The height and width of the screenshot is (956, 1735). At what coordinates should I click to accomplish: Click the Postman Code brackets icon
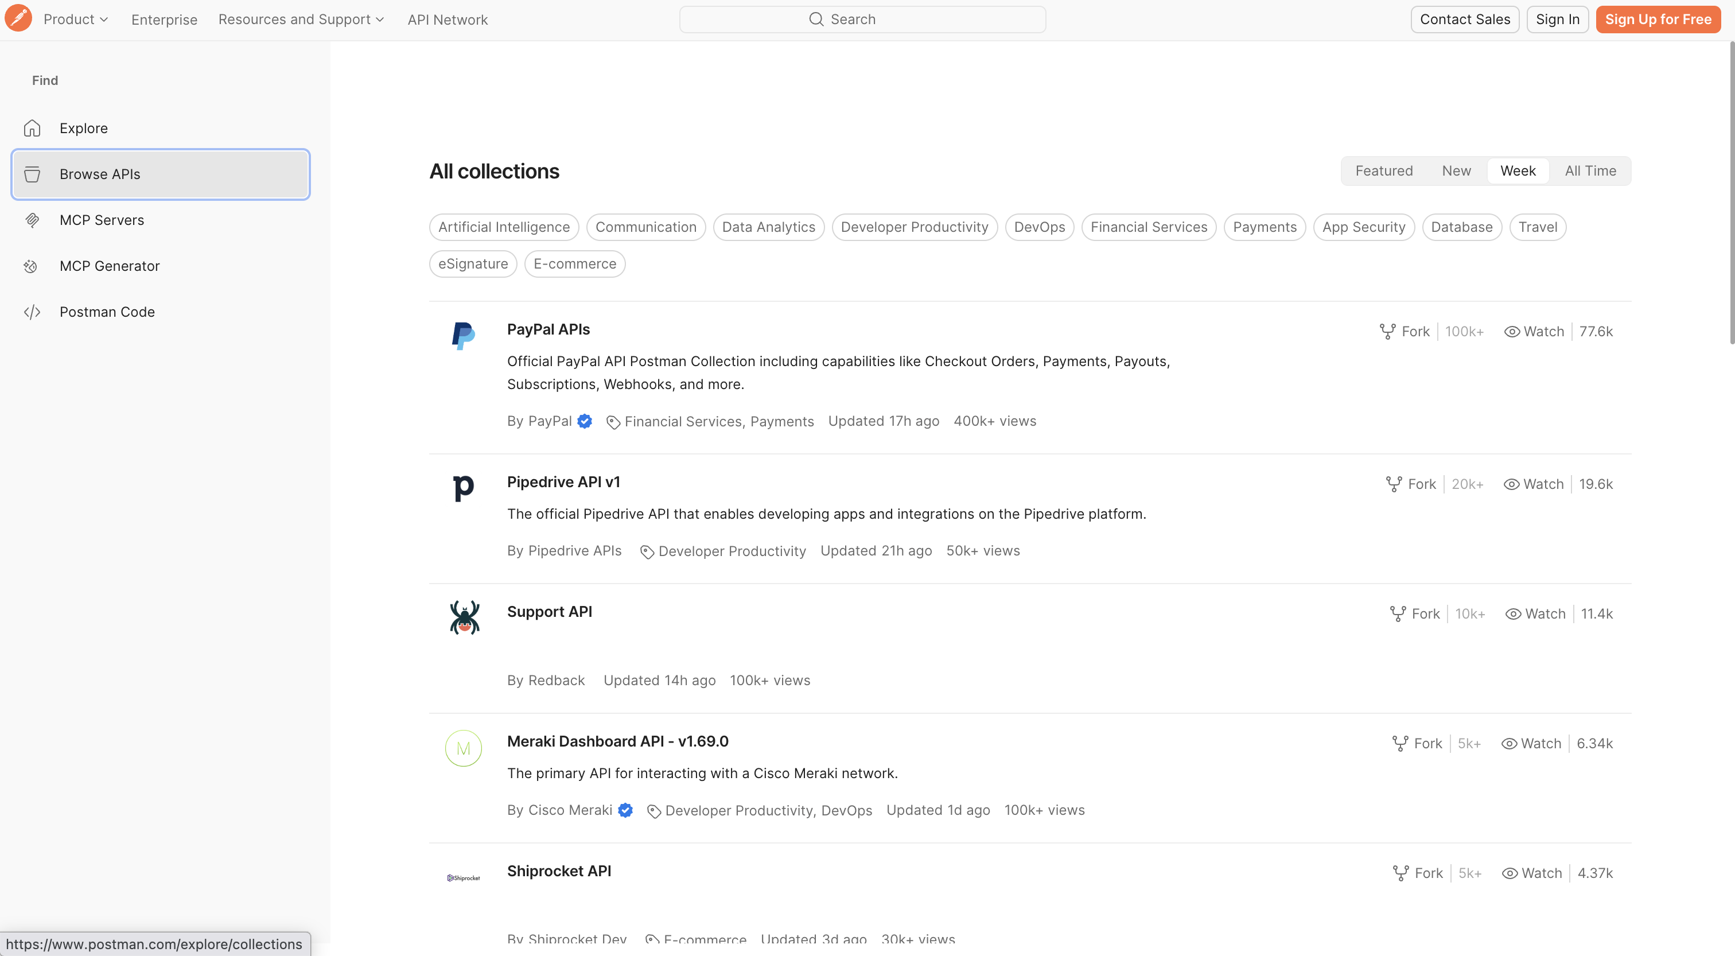click(x=32, y=312)
